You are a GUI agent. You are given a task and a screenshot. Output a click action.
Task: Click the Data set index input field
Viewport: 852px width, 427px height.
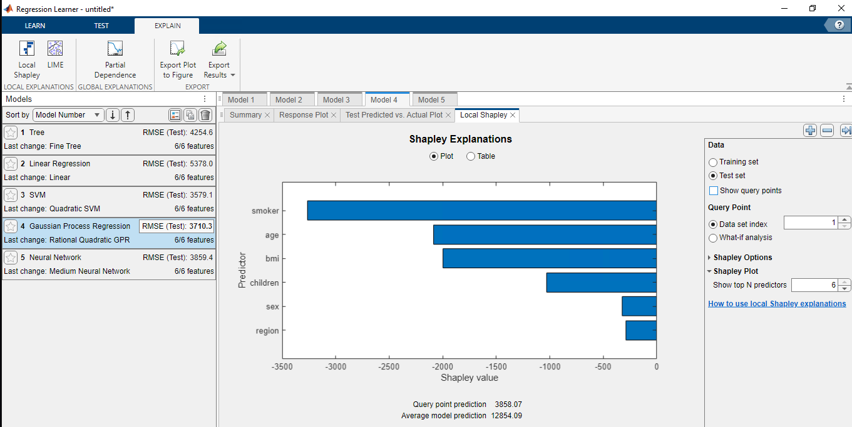point(810,223)
